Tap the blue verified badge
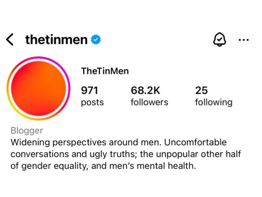 coord(96,39)
